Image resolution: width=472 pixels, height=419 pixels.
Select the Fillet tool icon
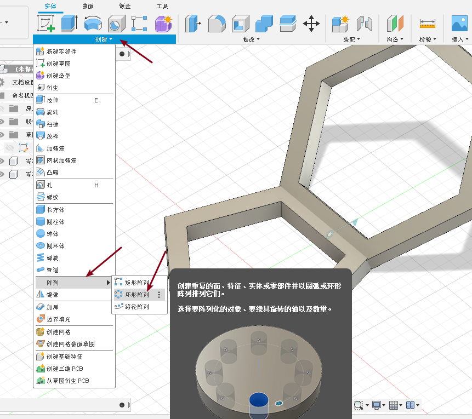click(217, 23)
